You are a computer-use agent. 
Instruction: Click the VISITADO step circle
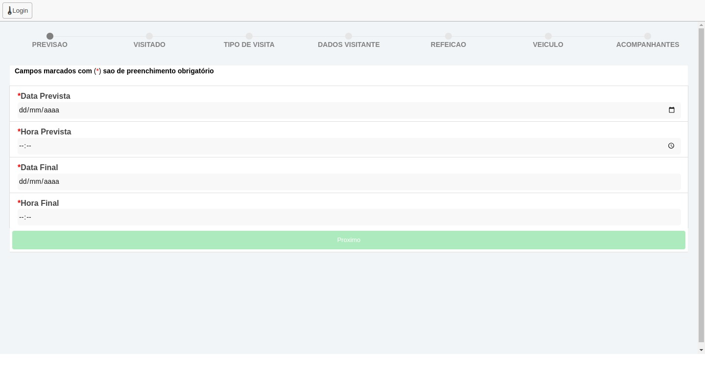(x=149, y=36)
